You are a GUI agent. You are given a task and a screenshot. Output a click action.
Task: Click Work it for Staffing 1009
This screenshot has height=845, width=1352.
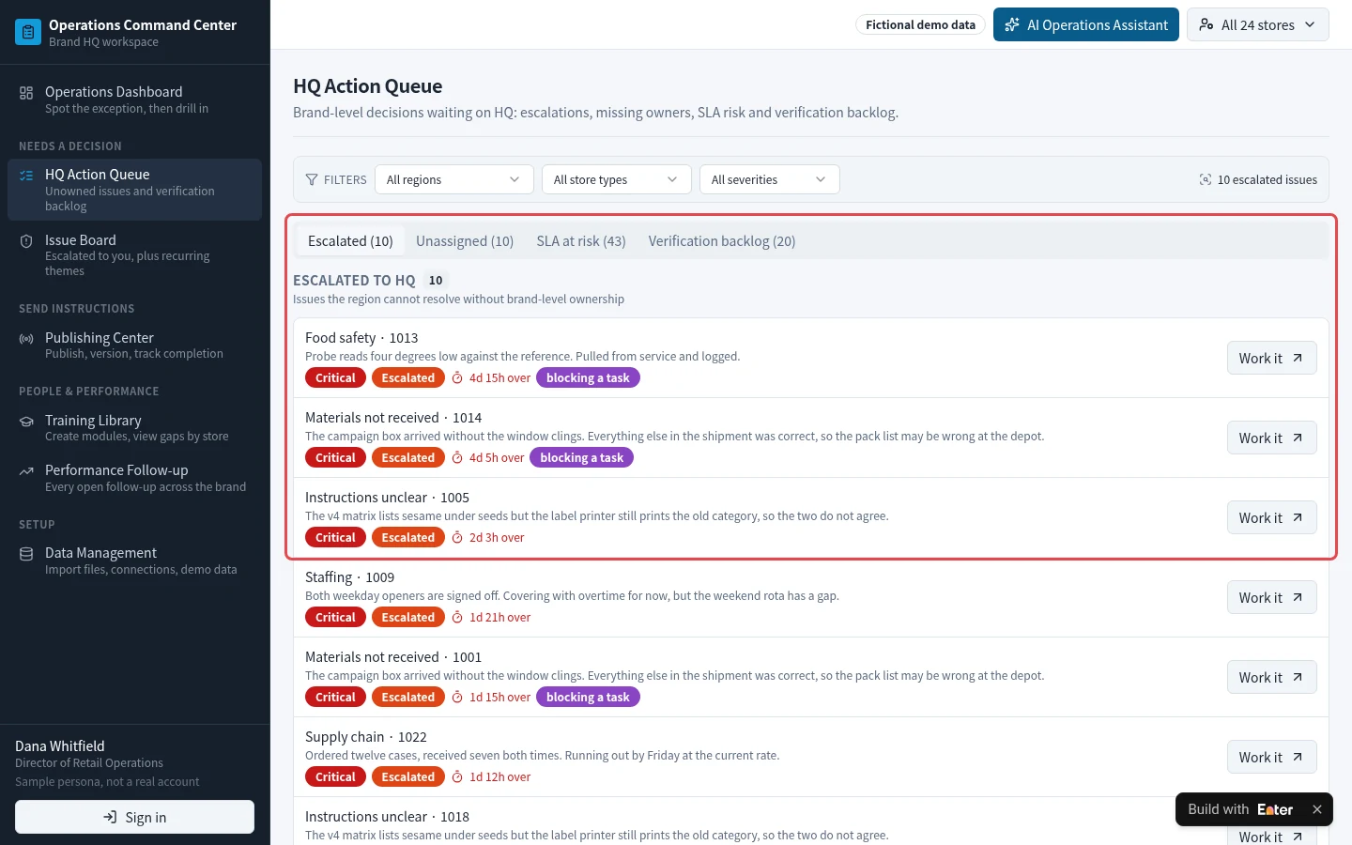[1272, 597]
